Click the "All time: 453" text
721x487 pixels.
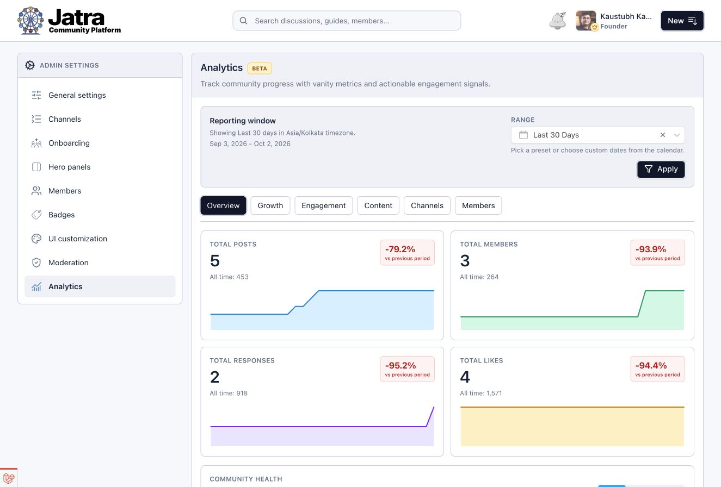[229, 277]
